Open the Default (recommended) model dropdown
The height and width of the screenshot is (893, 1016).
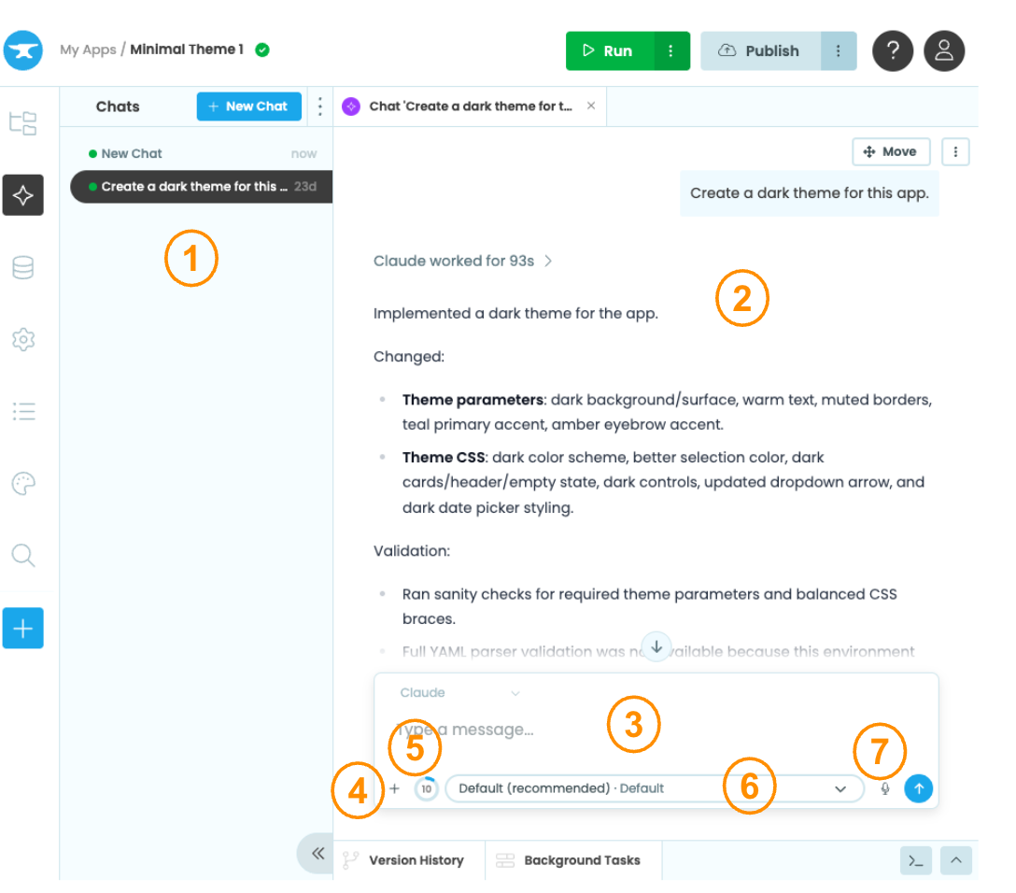655,788
